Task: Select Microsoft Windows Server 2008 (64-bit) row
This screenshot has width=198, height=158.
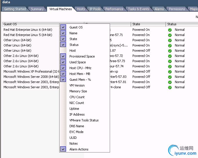Action: point(31,77)
